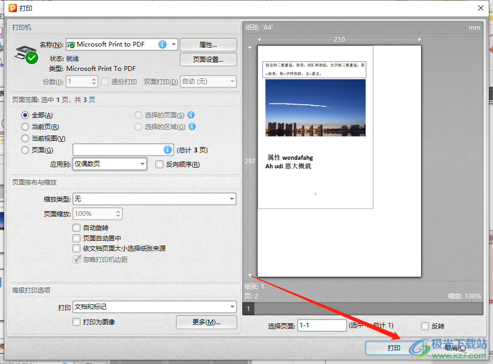Click the 取消(C) button

coord(455,348)
